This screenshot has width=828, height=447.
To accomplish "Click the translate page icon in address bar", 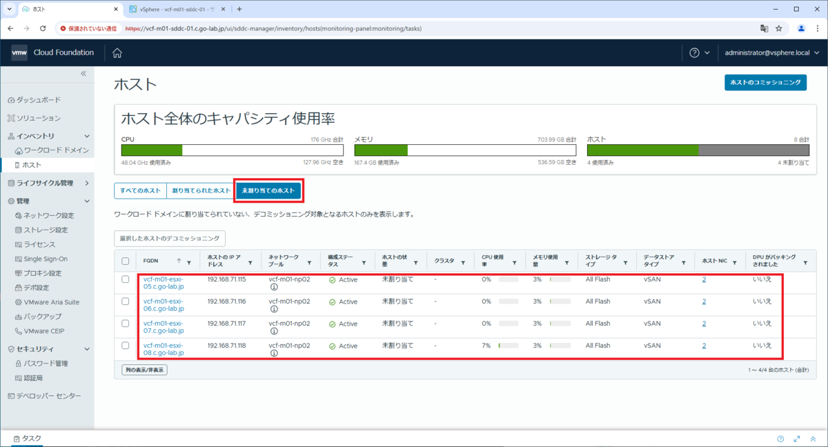I will 764,29.
